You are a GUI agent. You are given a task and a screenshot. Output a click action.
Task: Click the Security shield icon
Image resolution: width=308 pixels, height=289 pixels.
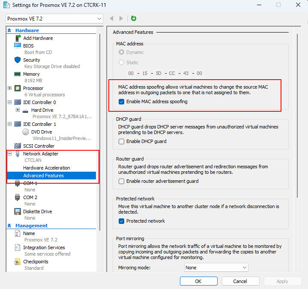coord(18,60)
